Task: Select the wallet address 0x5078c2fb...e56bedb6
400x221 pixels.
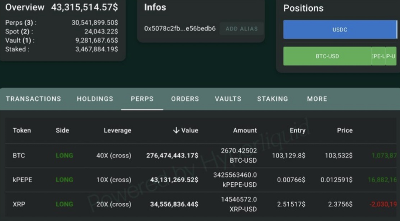Action: coord(180,28)
